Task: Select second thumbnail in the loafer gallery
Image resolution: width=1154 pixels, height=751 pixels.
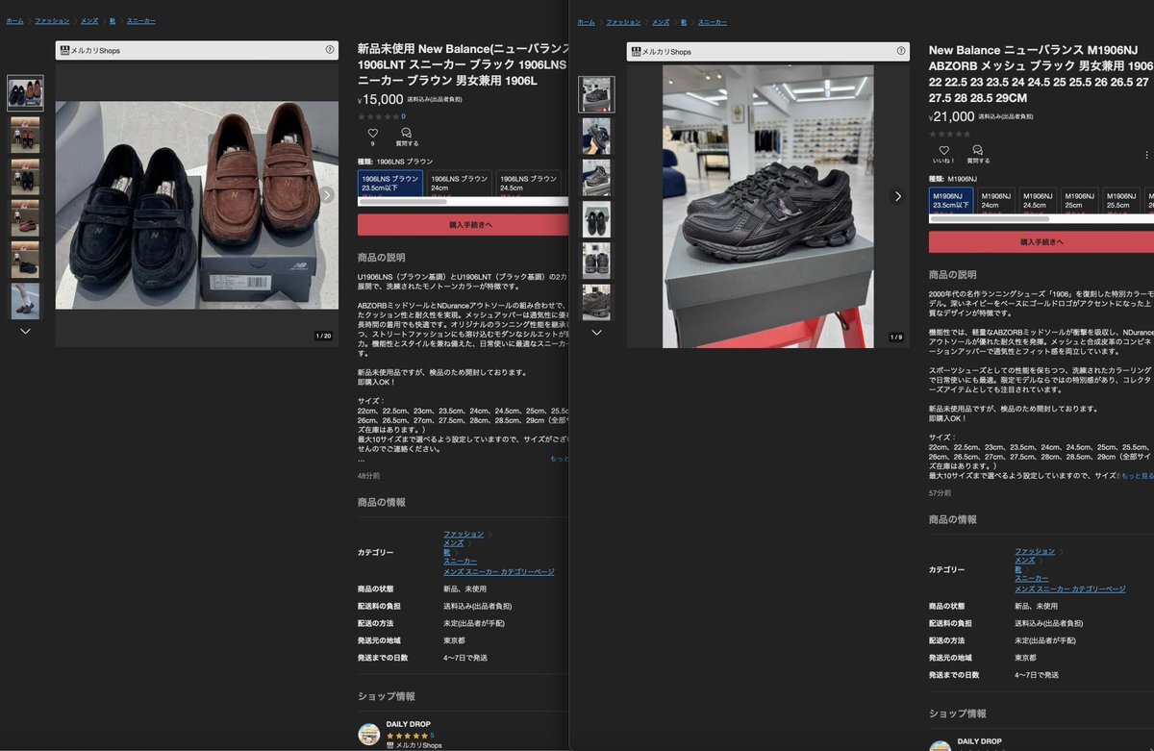Action: pos(25,135)
